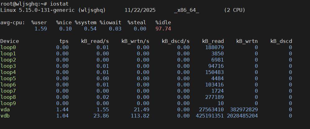Image resolution: width=310 pixels, height=129 pixels.
Task: Click device name loop8
Action: [x=8, y=97]
